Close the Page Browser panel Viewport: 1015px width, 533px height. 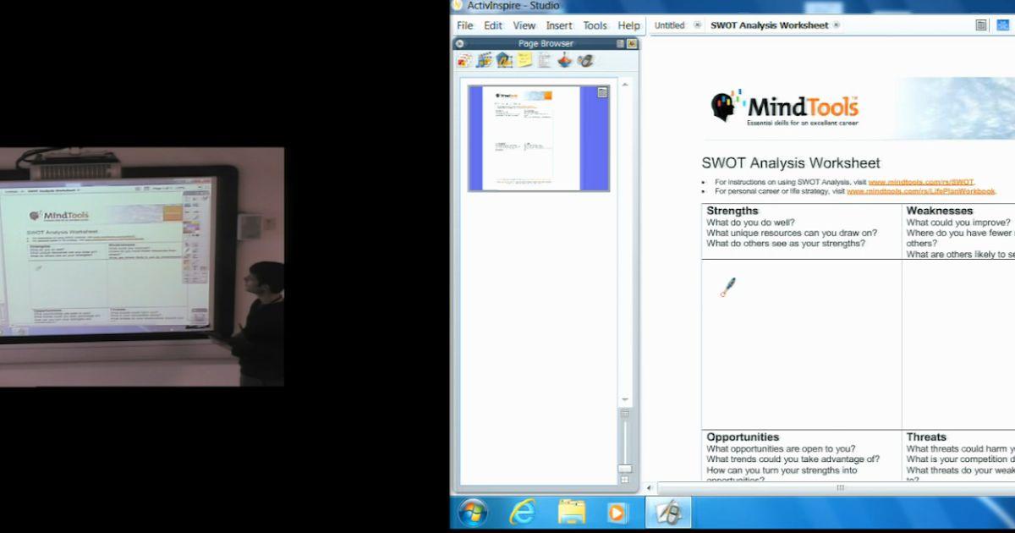460,43
